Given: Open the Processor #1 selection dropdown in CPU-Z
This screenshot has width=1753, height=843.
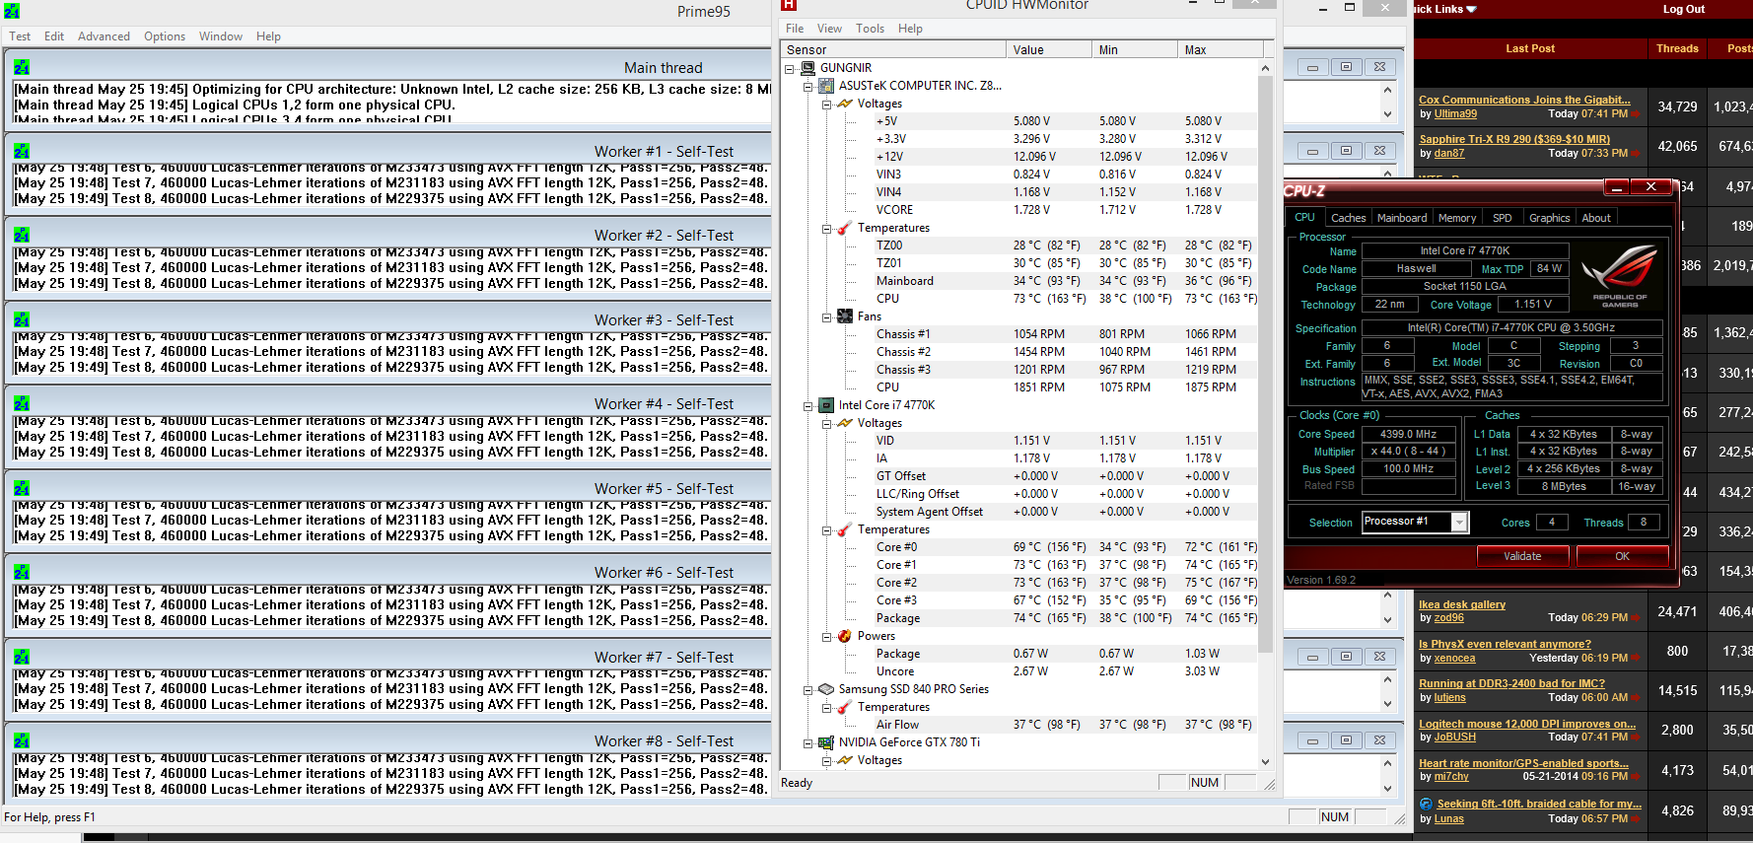Looking at the screenshot, I should pos(1460,523).
